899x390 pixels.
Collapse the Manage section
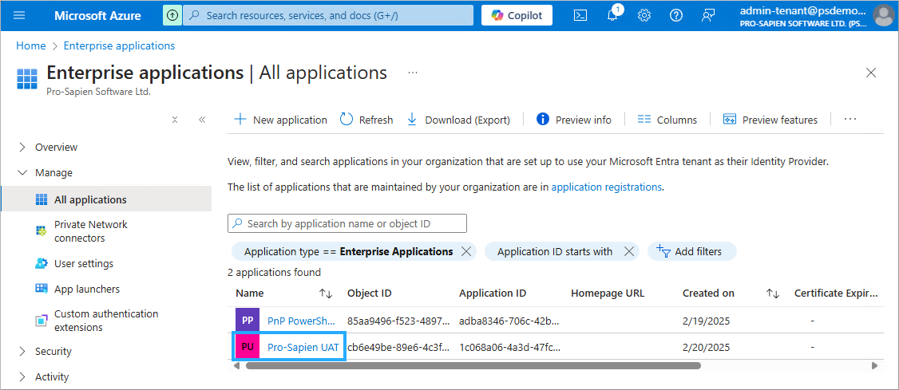53,172
